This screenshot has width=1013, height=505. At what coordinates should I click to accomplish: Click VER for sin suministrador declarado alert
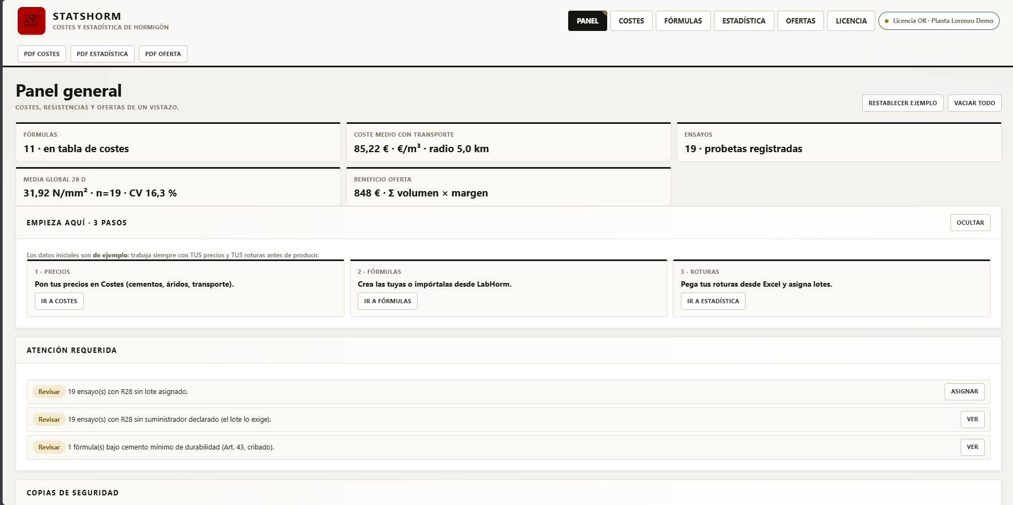(x=972, y=419)
